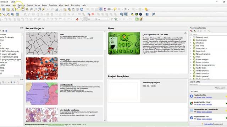Click the green plugin icon with checkmark
The height and width of the screenshot is (127, 227).
pos(137,19)
